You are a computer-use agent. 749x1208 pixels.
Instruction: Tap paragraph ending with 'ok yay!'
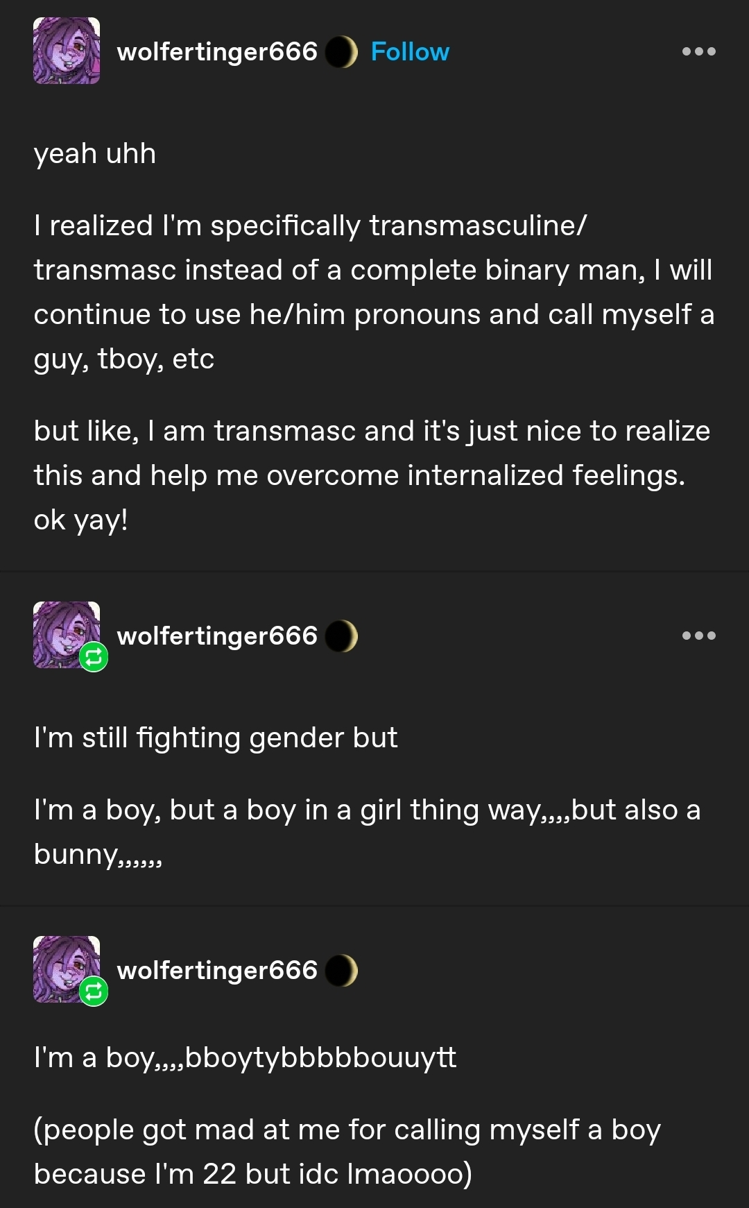[372, 475]
